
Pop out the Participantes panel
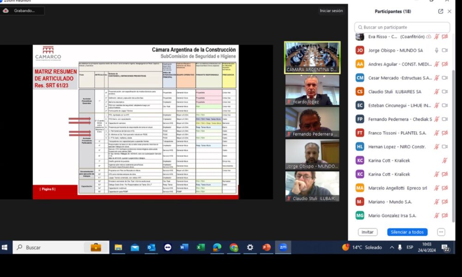click(x=440, y=12)
